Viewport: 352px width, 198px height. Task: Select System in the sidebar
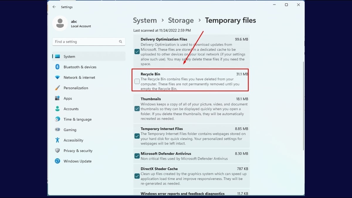pyautogui.click(x=89, y=57)
